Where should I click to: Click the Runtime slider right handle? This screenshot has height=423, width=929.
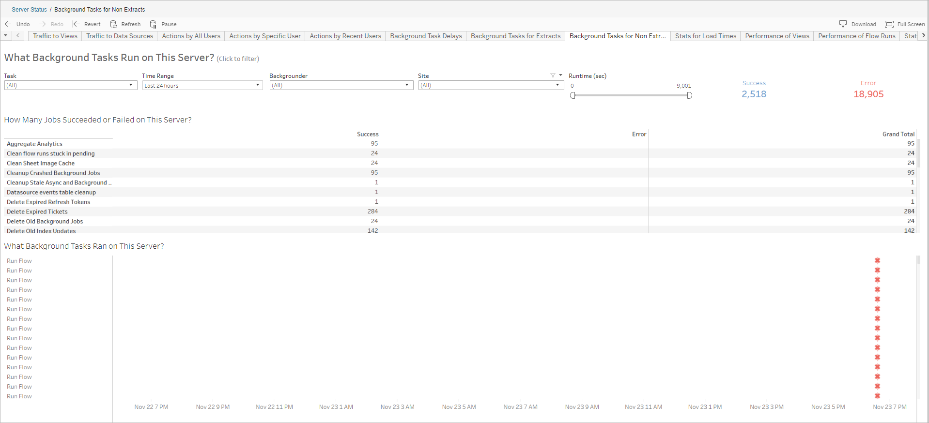click(689, 95)
